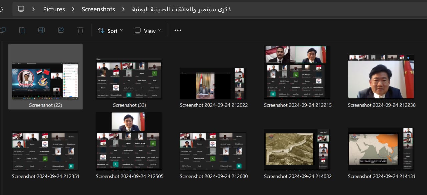
Task: Open the View dropdown
Action: pos(148,31)
